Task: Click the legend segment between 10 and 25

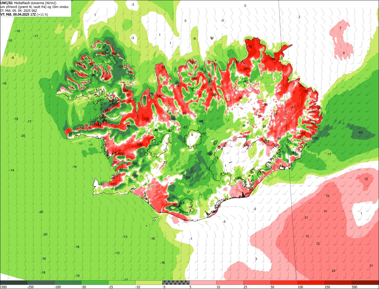Action: pyautogui.click(x=230, y=282)
